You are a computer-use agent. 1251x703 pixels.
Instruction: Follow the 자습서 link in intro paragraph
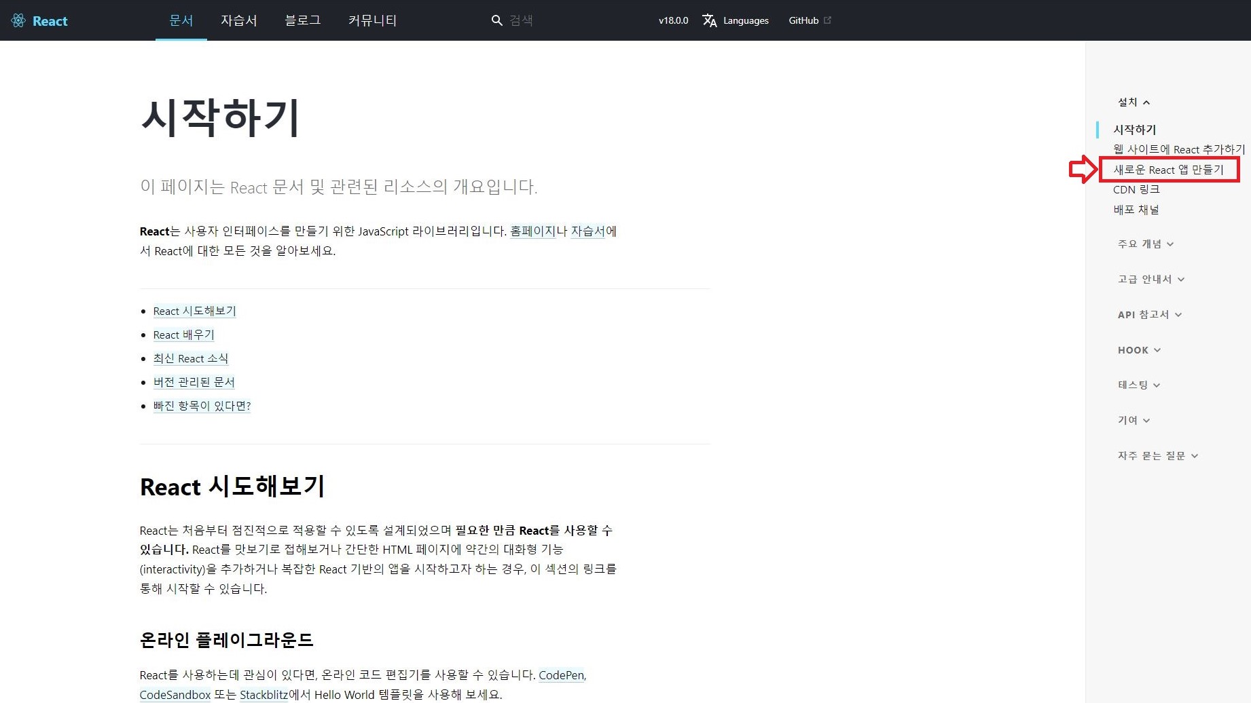(x=588, y=231)
